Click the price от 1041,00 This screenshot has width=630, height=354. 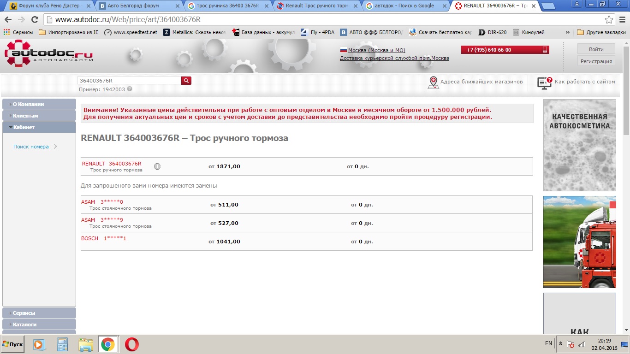click(x=224, y=242)
